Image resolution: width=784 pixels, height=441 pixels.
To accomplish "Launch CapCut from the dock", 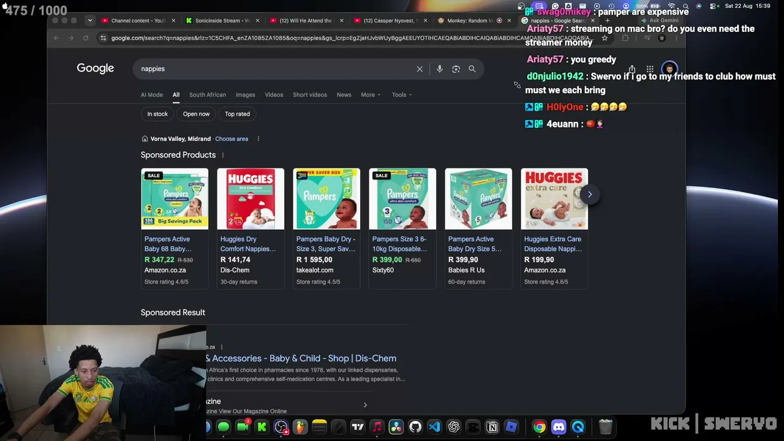I will tap(473, 427).
